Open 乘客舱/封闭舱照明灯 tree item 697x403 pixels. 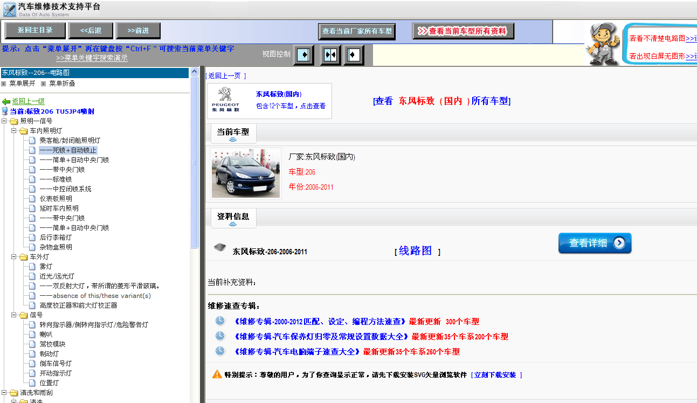(x=70, y=141)
